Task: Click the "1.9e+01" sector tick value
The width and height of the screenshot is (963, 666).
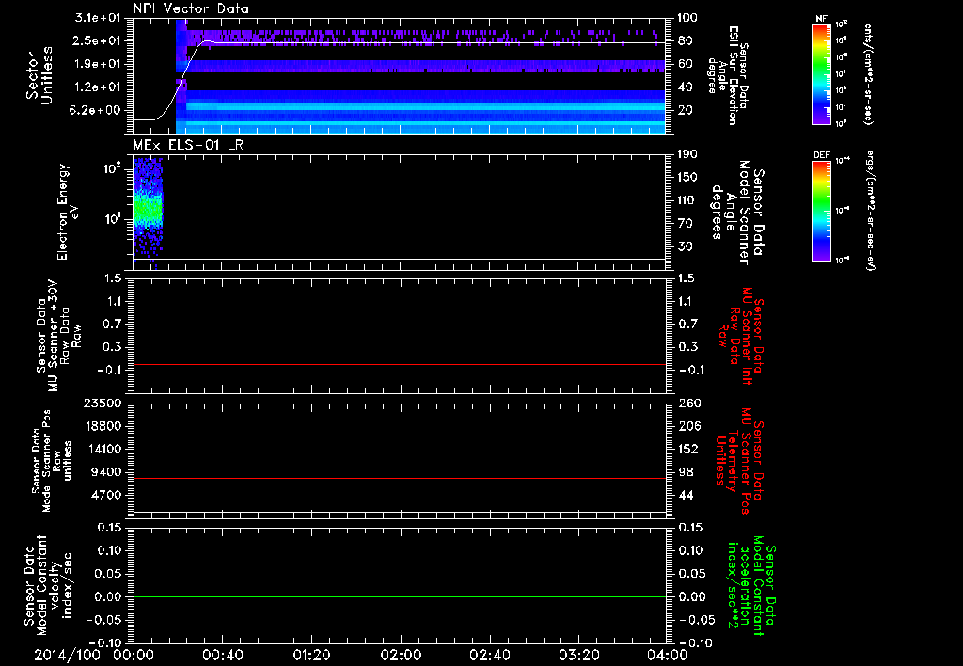Action: pyautogui.click(x=98, y=64)
